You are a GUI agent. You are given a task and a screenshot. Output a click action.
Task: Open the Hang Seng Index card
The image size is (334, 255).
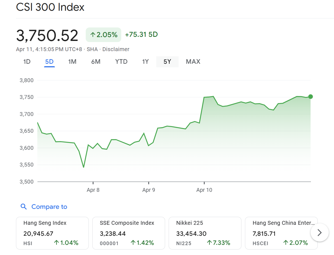(x=52, y=233)
